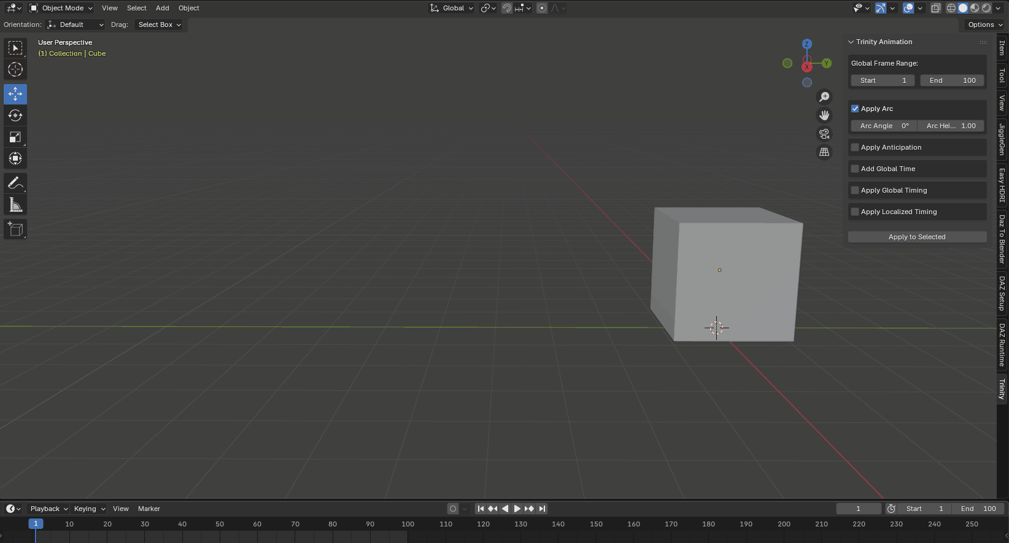
Task: Open the Add menu
Action: point(162,8)
